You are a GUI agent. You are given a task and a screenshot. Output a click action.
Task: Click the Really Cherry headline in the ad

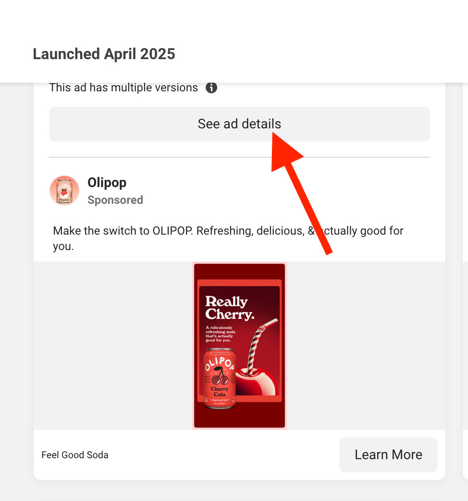[x=230, y=307]
